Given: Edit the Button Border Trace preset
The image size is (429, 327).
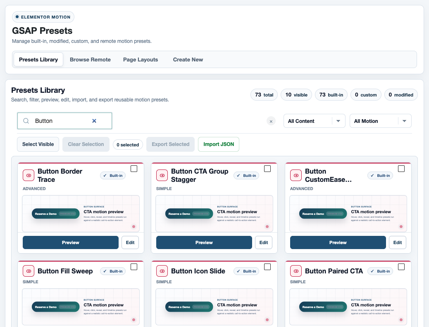Looking at the screenshot, I should [x=130, y=242].
